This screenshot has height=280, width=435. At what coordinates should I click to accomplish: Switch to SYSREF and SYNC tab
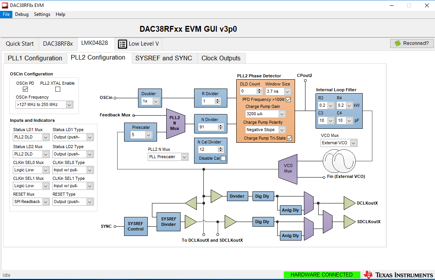pos(164,58)
